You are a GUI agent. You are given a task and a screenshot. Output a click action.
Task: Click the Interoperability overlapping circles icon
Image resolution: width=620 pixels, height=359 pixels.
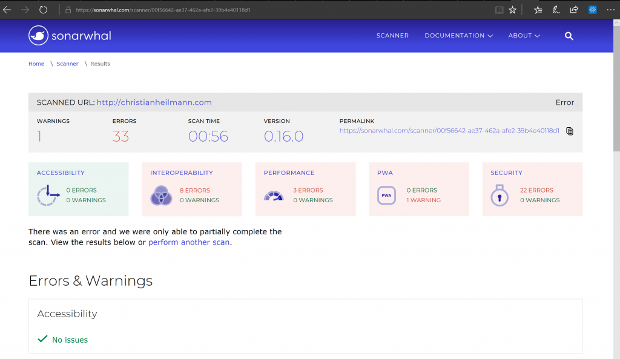coord(161,196)
